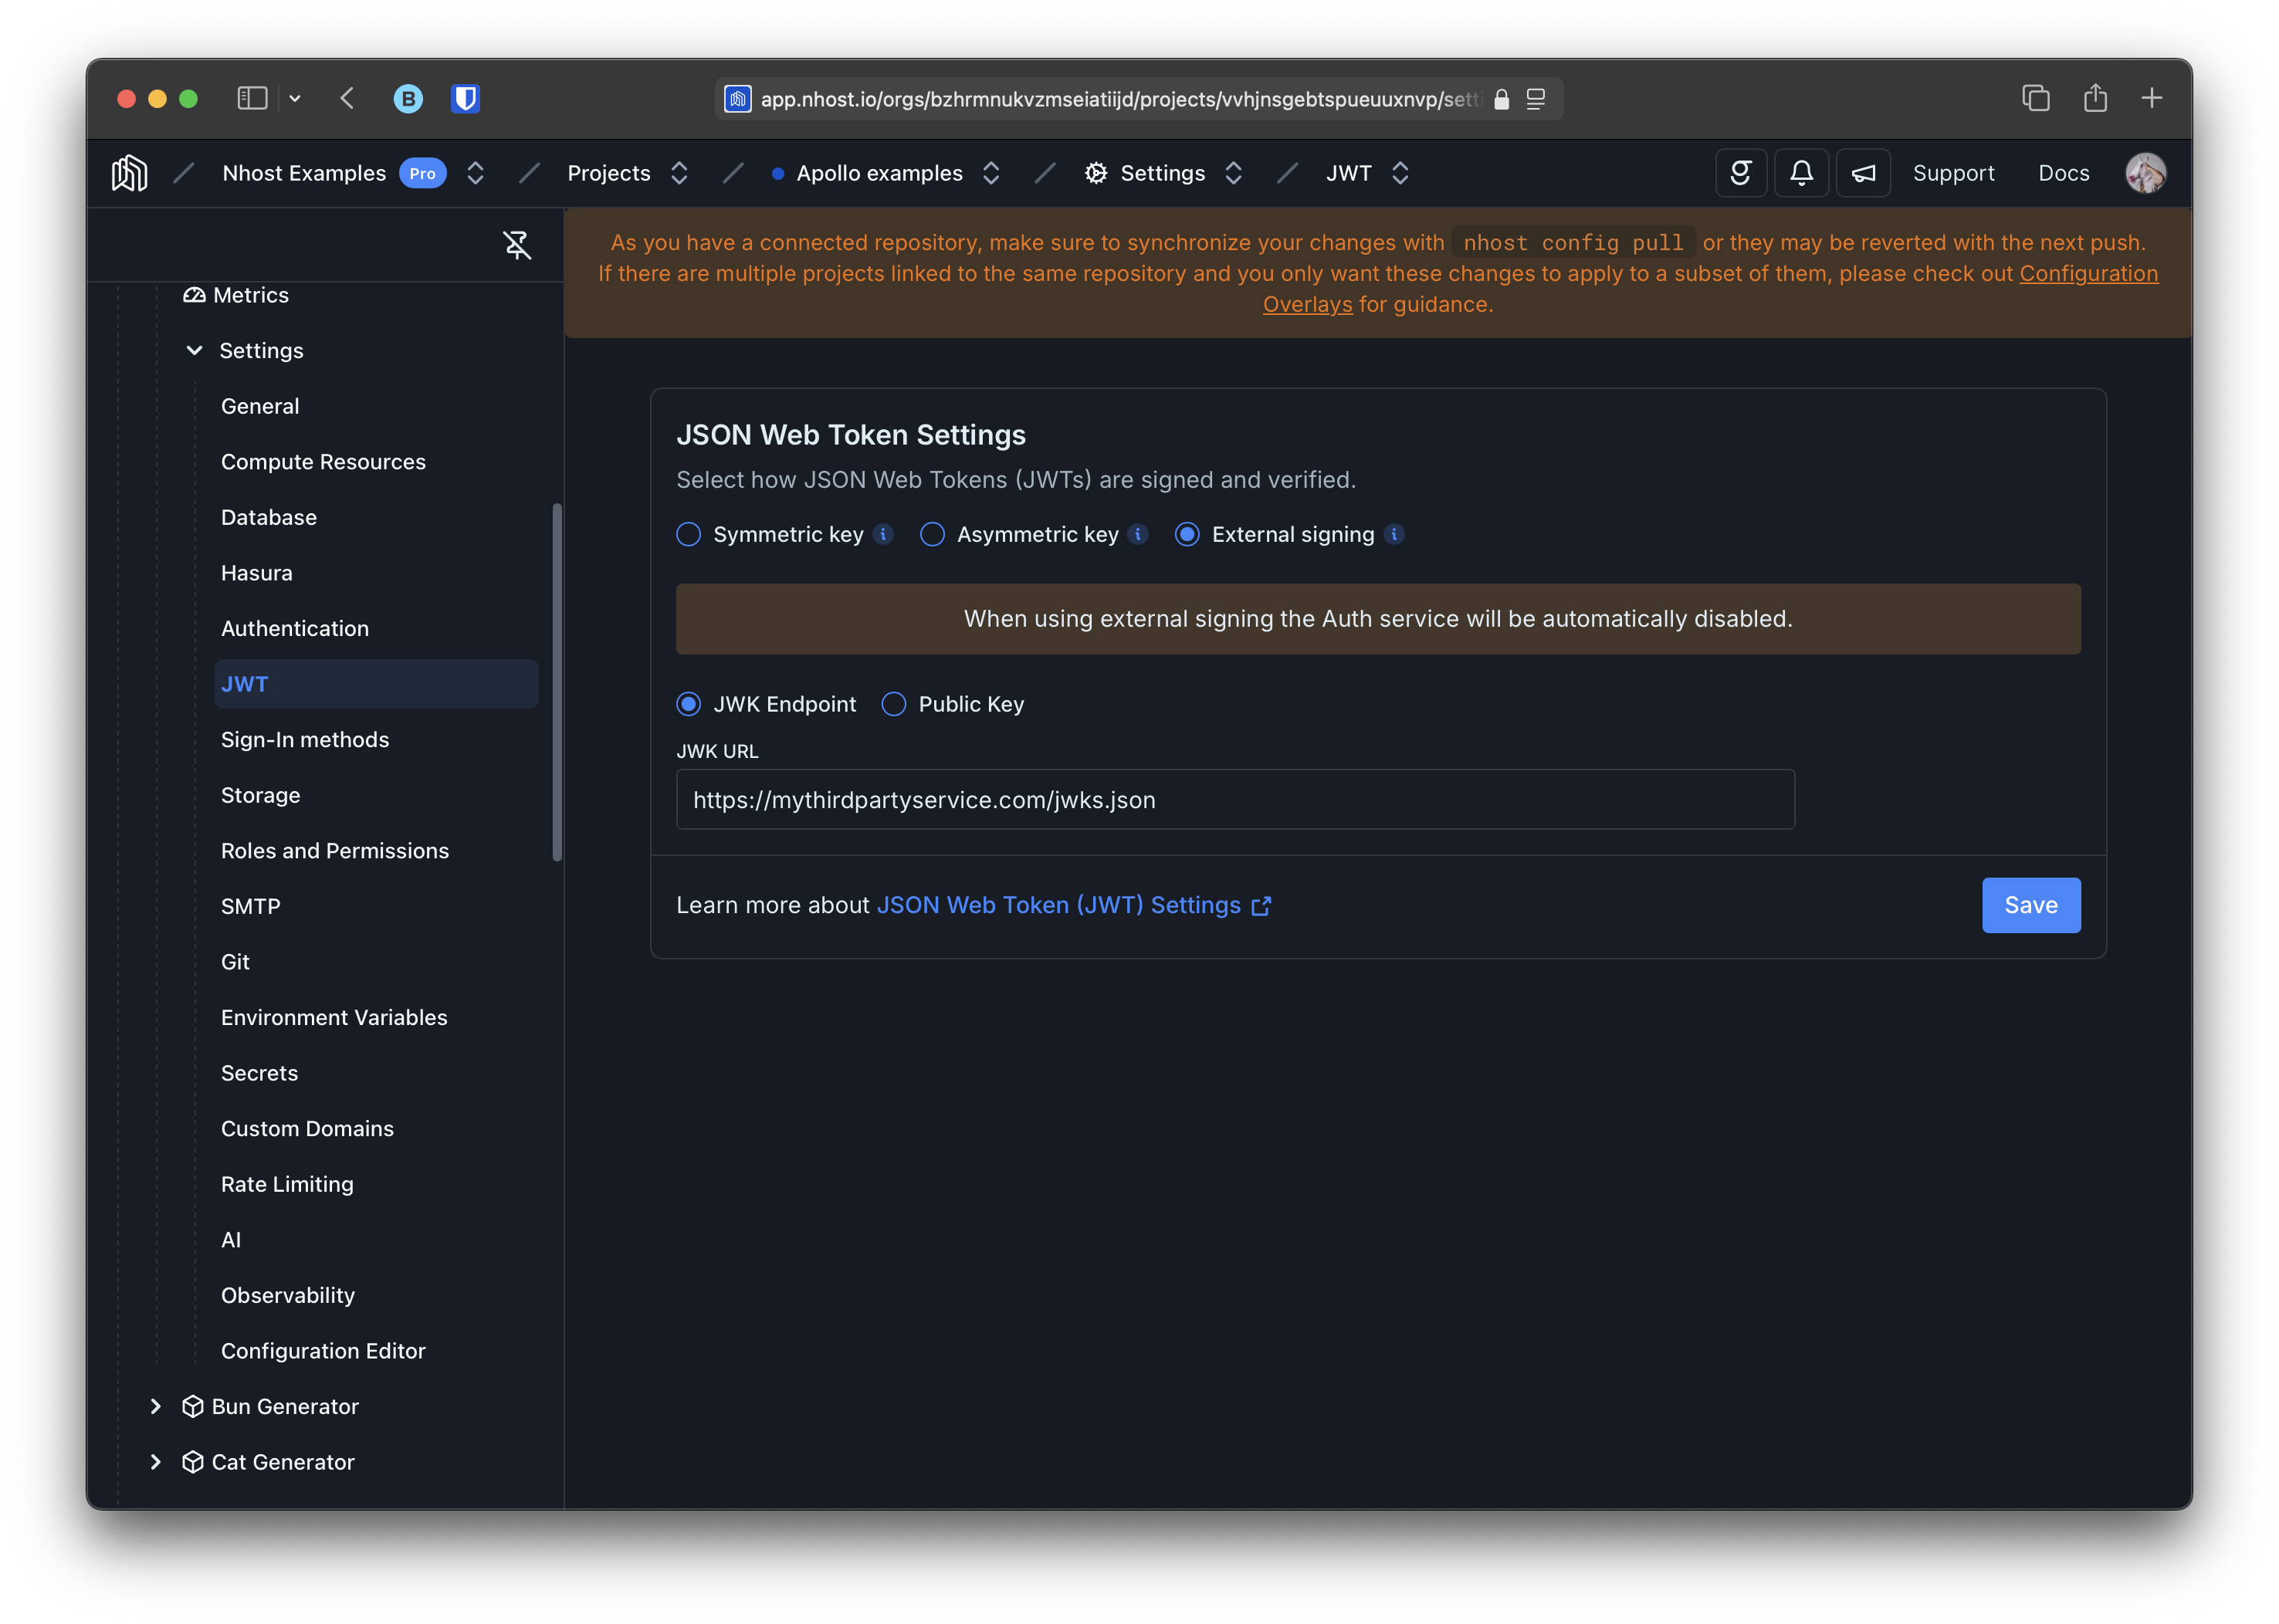The height and width of the screenshot is (1624, 2279).
Task: Click the External signing info icon
Action: 1394,534
